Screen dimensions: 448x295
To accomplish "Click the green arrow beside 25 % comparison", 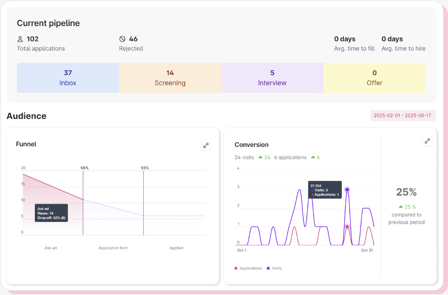I will [x=400, y=207].
